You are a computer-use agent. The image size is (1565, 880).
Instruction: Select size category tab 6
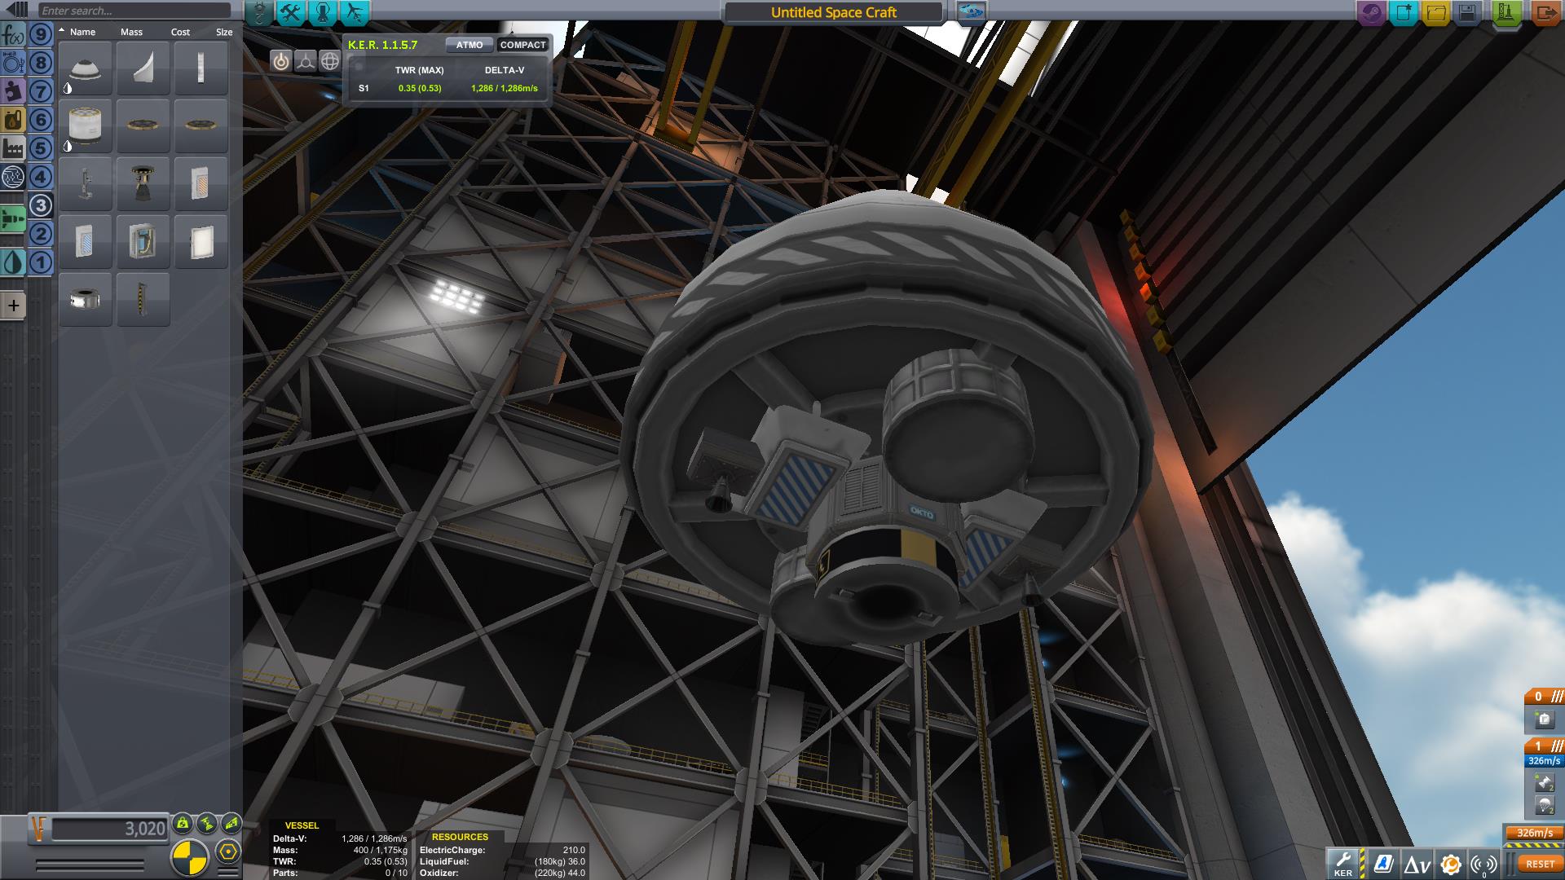point(41,120)
